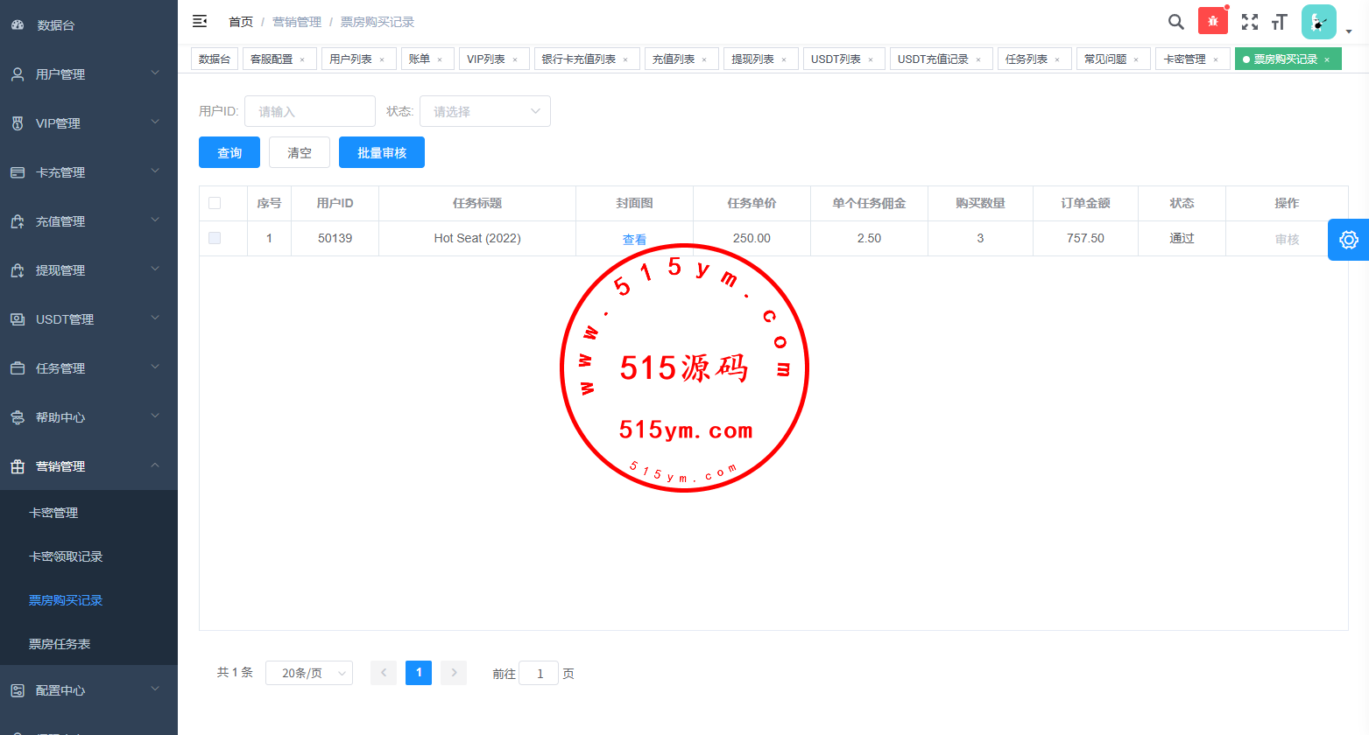Image resolution: width=1369 pixels, height=735 pixels.
Task: Open 票房任务表 in the sidebar
Action: 60,644
